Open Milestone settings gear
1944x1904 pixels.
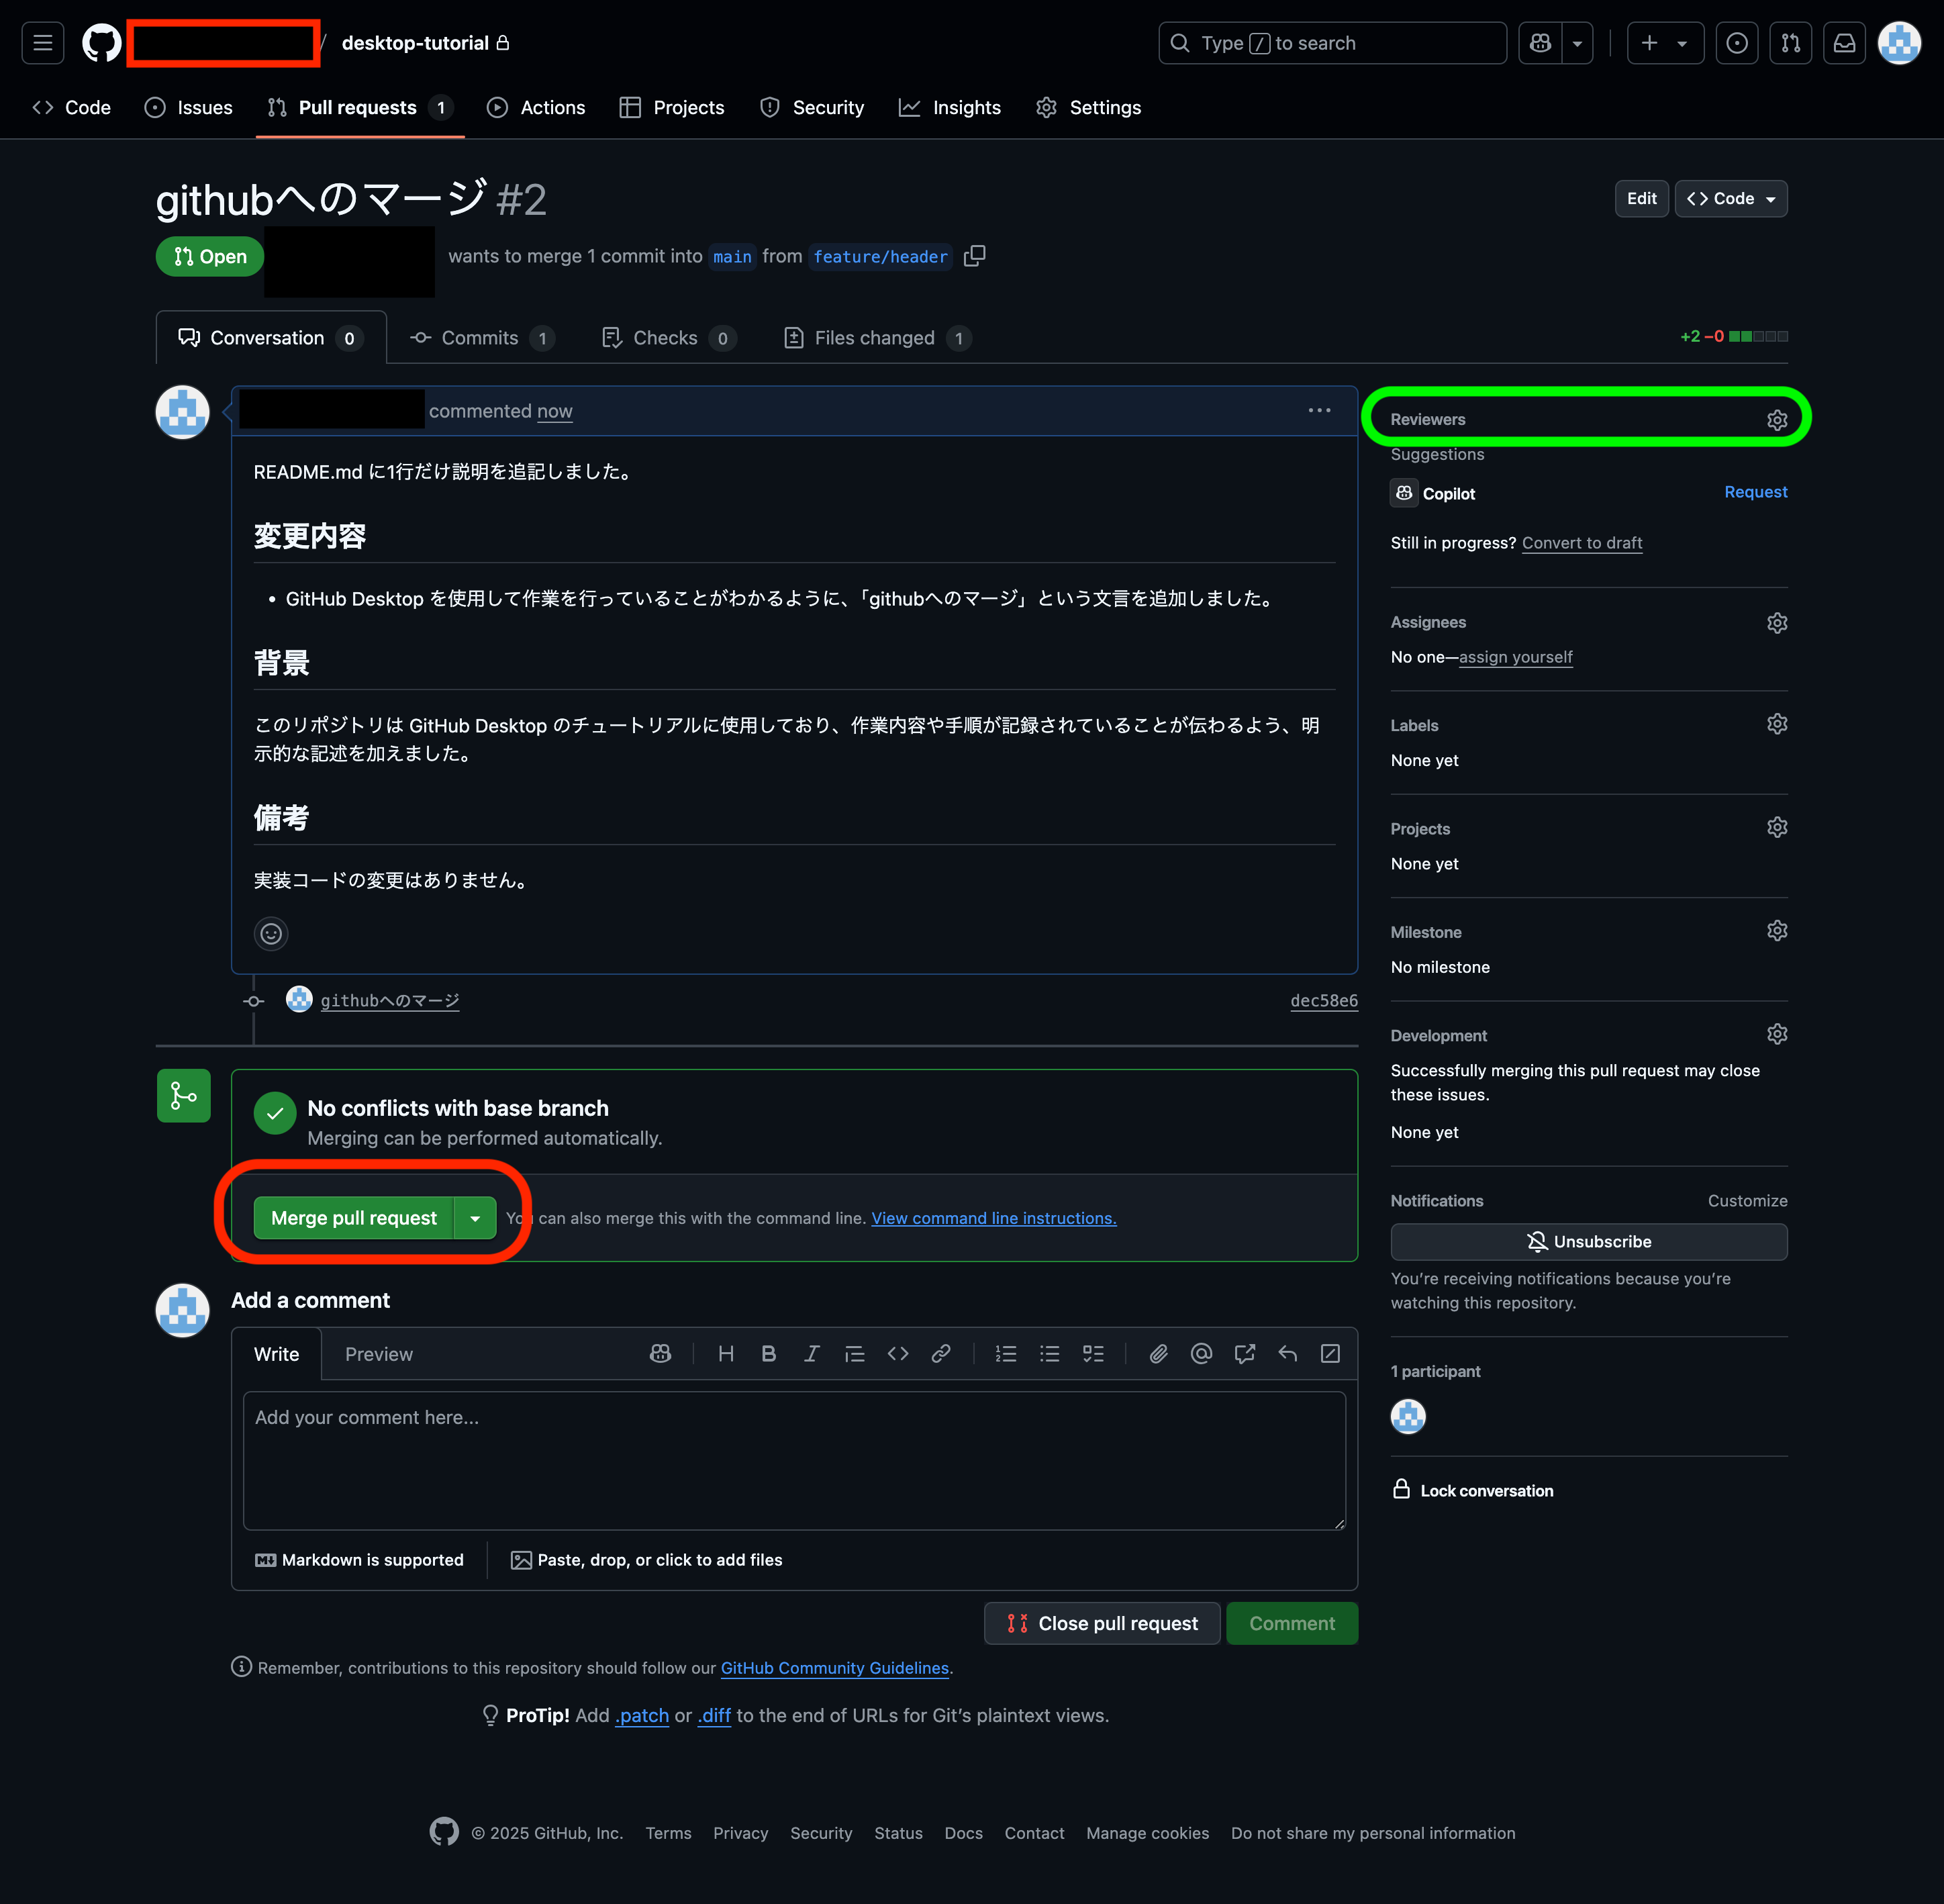(x=1776, y=931)
